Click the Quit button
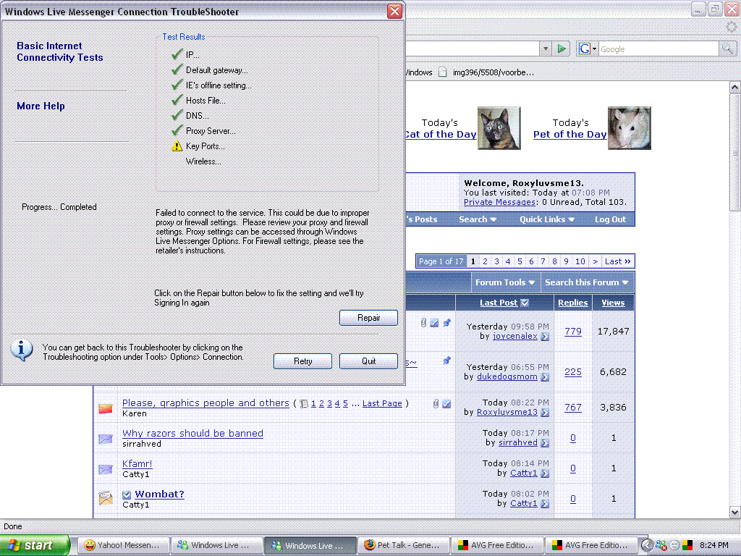The width and height of the screenshot is (741, 556). coord(368,361)
